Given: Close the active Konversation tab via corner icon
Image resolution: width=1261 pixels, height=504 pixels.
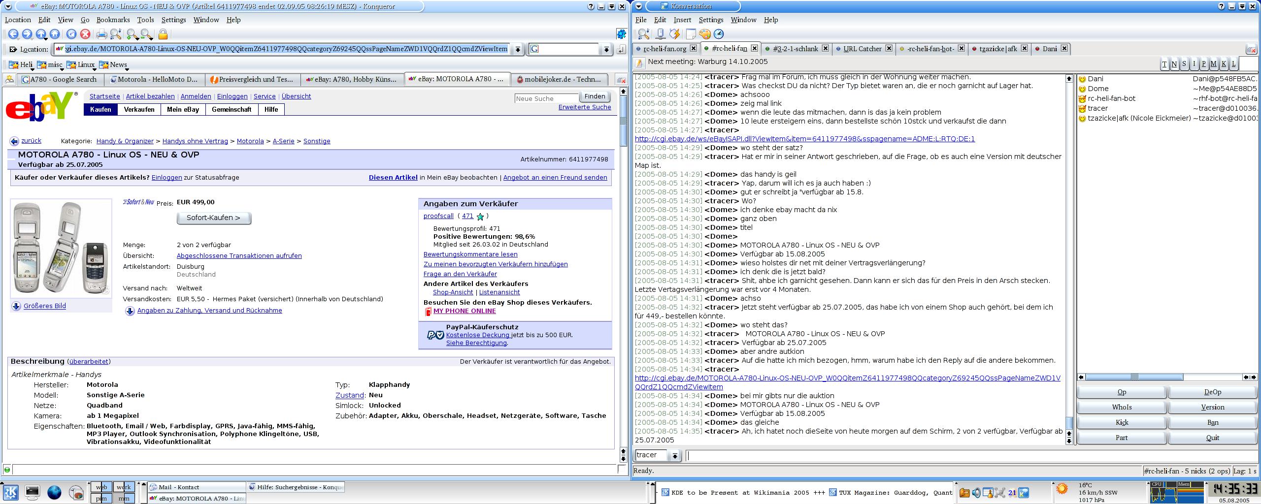Looking at the screenshot, I should pos(1252,50).
